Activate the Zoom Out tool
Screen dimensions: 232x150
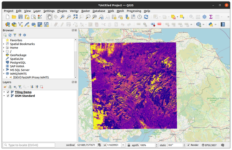click(x=69, y=17)
